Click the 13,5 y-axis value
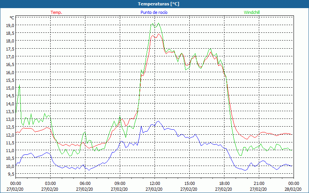This screenshot has width=309, height=193. pyautogui.click(x=10, y=112)
